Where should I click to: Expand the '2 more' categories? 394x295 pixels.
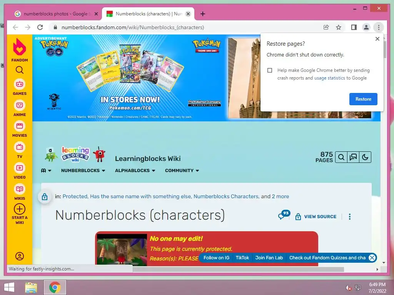coord(280,196)
